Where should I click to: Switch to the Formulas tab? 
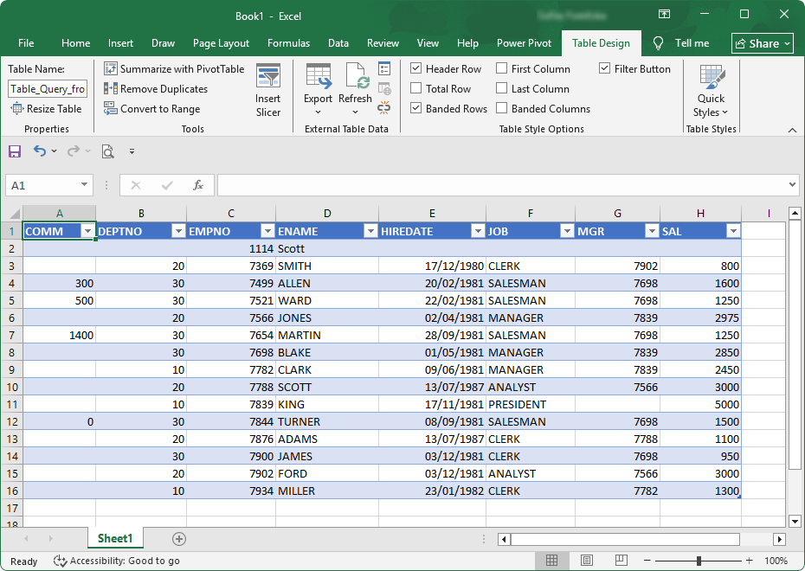click(288, 43)
